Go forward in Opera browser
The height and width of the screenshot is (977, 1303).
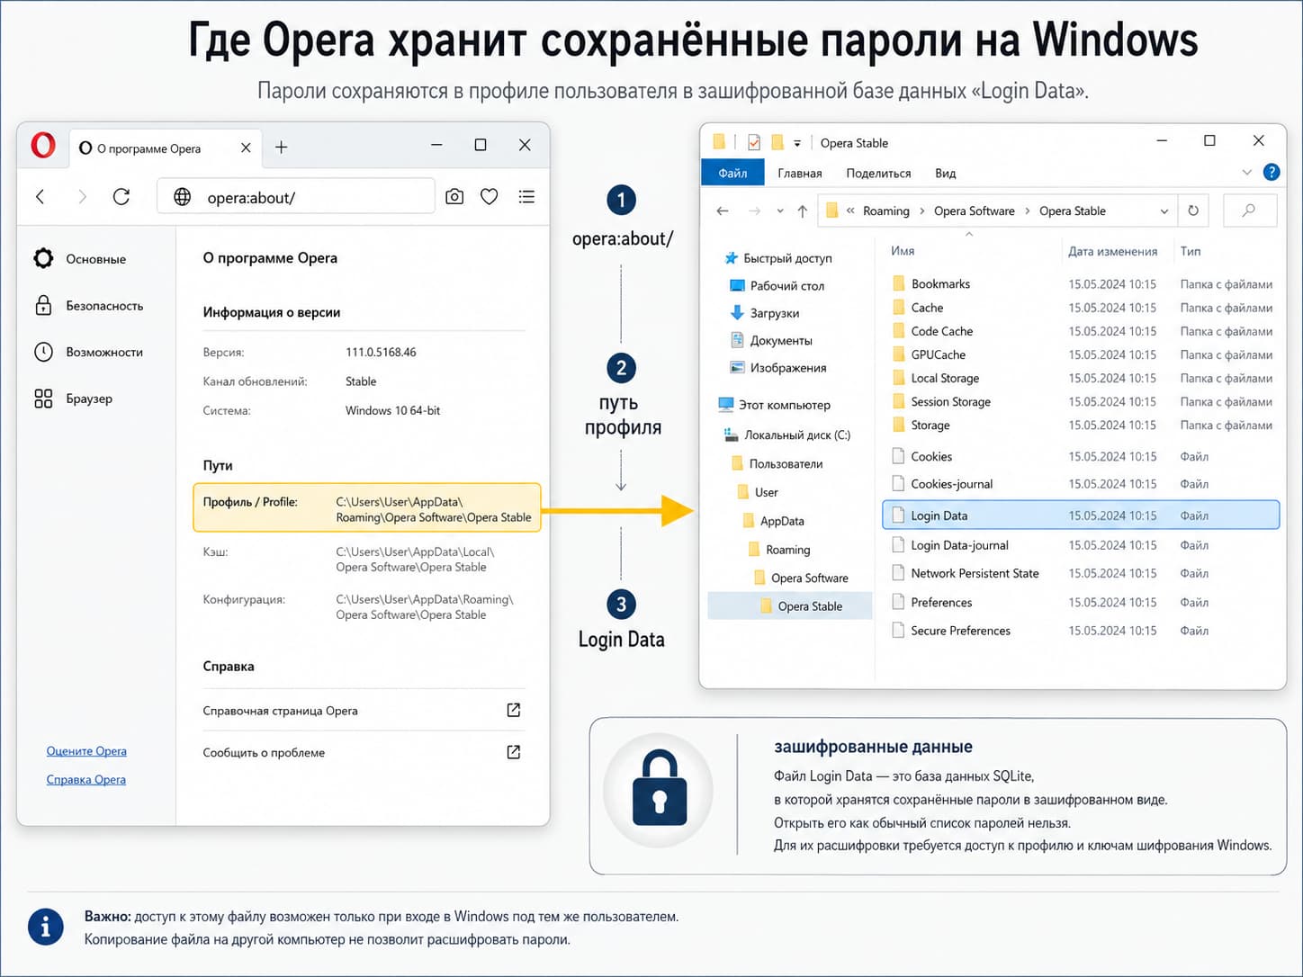tap(83, 196)
